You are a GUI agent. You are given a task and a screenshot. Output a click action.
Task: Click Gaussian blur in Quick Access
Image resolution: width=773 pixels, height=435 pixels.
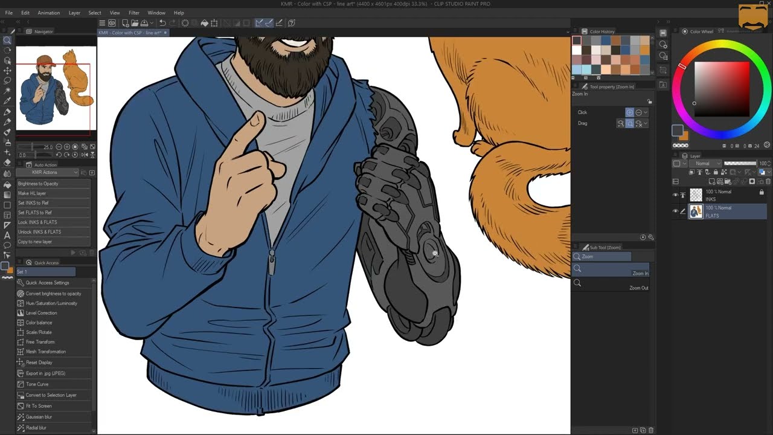tap(54, 417)
